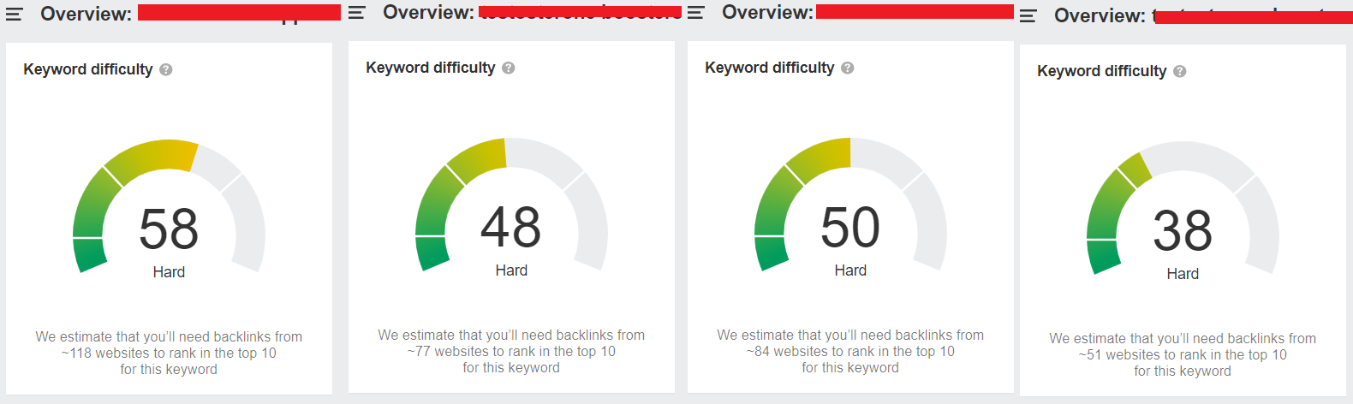Viewport: 1353px width, 404px height.
Task: Click help icon in the 48 difficulty card
Action: [509, 68]
